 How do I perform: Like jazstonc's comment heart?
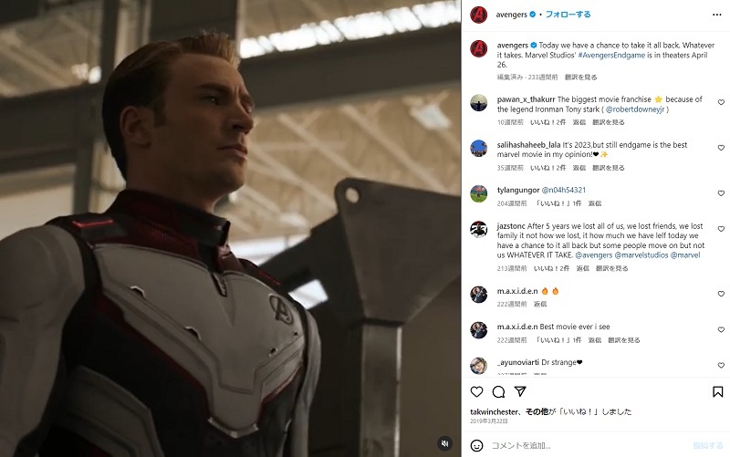(x=721, y=229)
